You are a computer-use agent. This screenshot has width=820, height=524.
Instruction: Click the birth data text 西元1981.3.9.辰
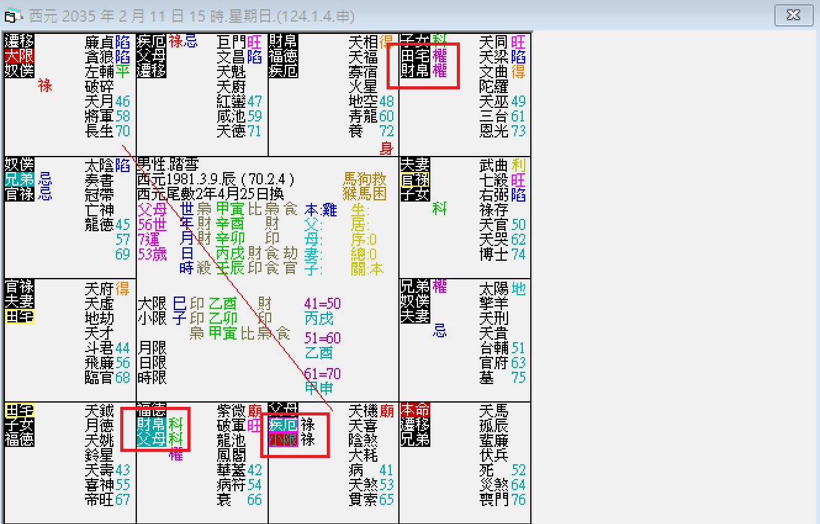tap(187, 181)
